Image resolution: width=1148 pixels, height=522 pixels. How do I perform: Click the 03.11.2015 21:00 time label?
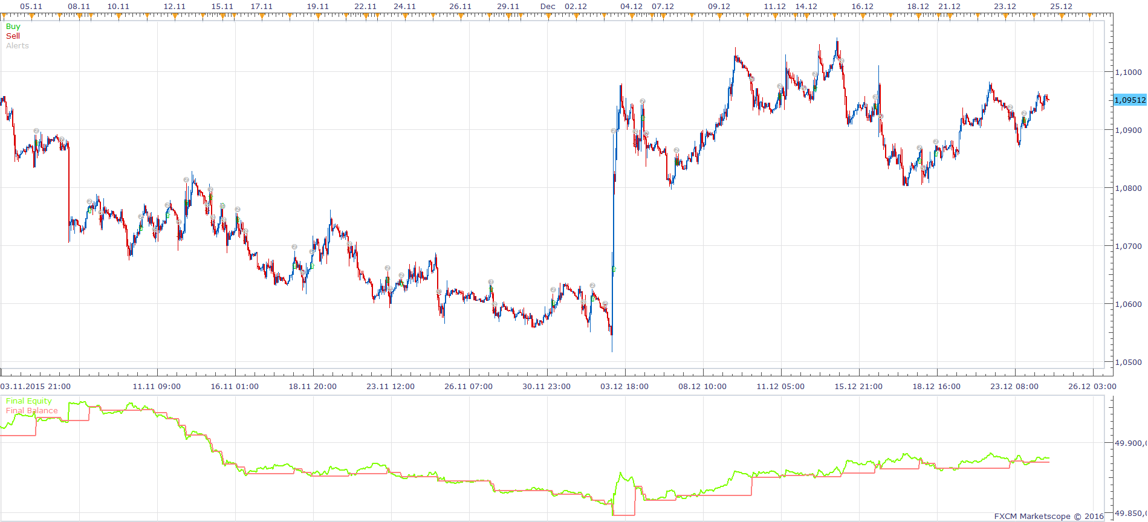(36, 387)
